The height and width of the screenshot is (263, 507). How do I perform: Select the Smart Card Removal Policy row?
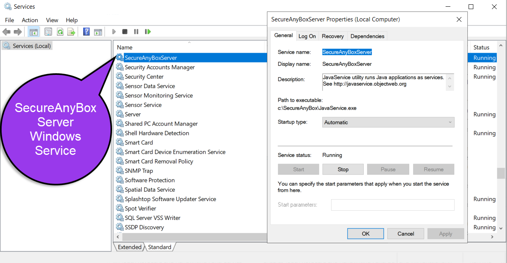click(x=159, y=161)
